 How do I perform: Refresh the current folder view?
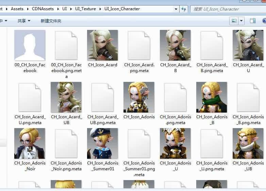tap(184, 9)
